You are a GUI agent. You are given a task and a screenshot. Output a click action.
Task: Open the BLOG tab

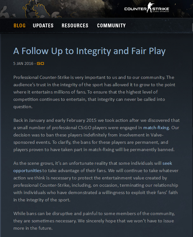click(19, 25)
